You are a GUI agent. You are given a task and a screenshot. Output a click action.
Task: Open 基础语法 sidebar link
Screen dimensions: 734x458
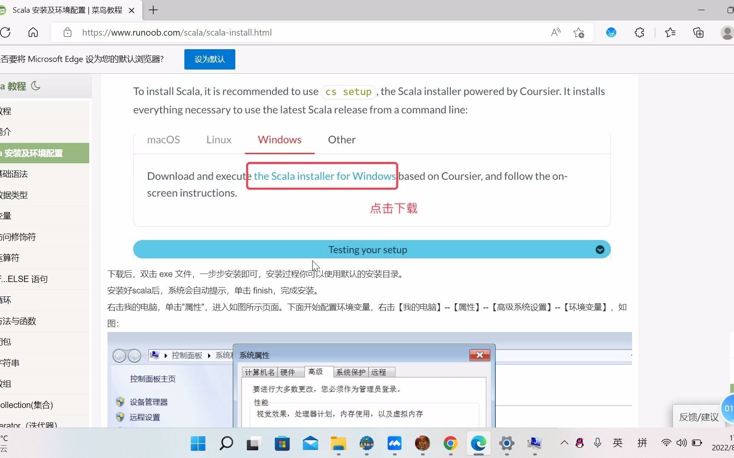45,174
